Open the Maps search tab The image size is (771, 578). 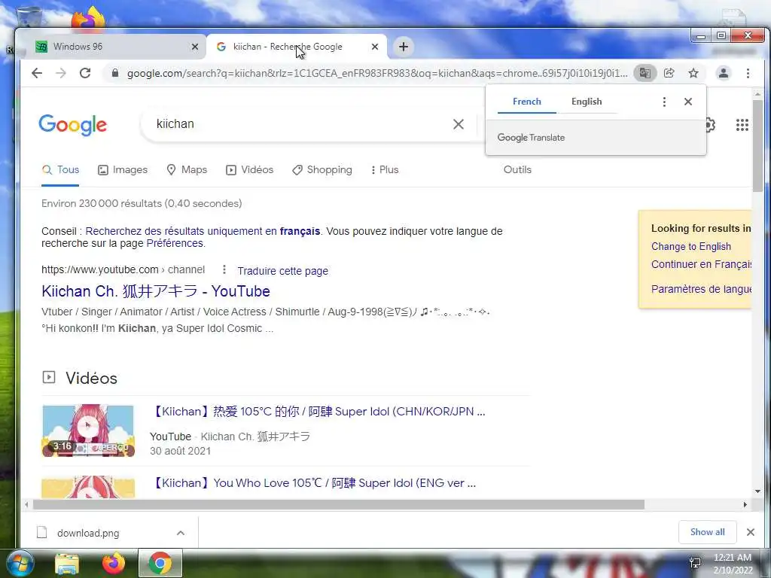coord(187,170)
